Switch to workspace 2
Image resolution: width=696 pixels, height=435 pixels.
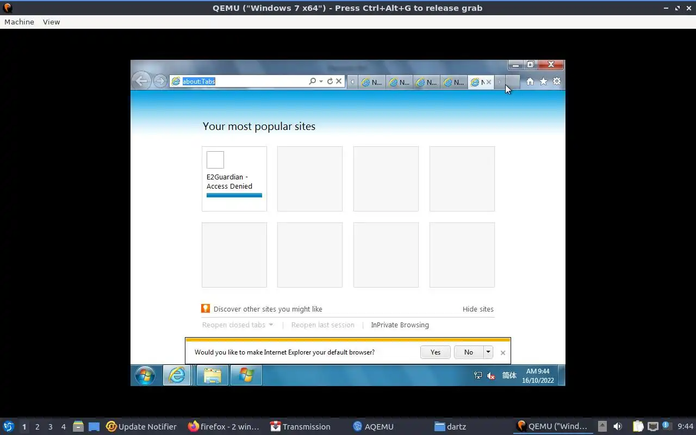pyautogui.click(x=37, y=427)
